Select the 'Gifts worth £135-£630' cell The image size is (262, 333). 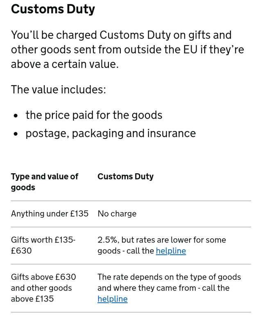(x=43, y=245)
